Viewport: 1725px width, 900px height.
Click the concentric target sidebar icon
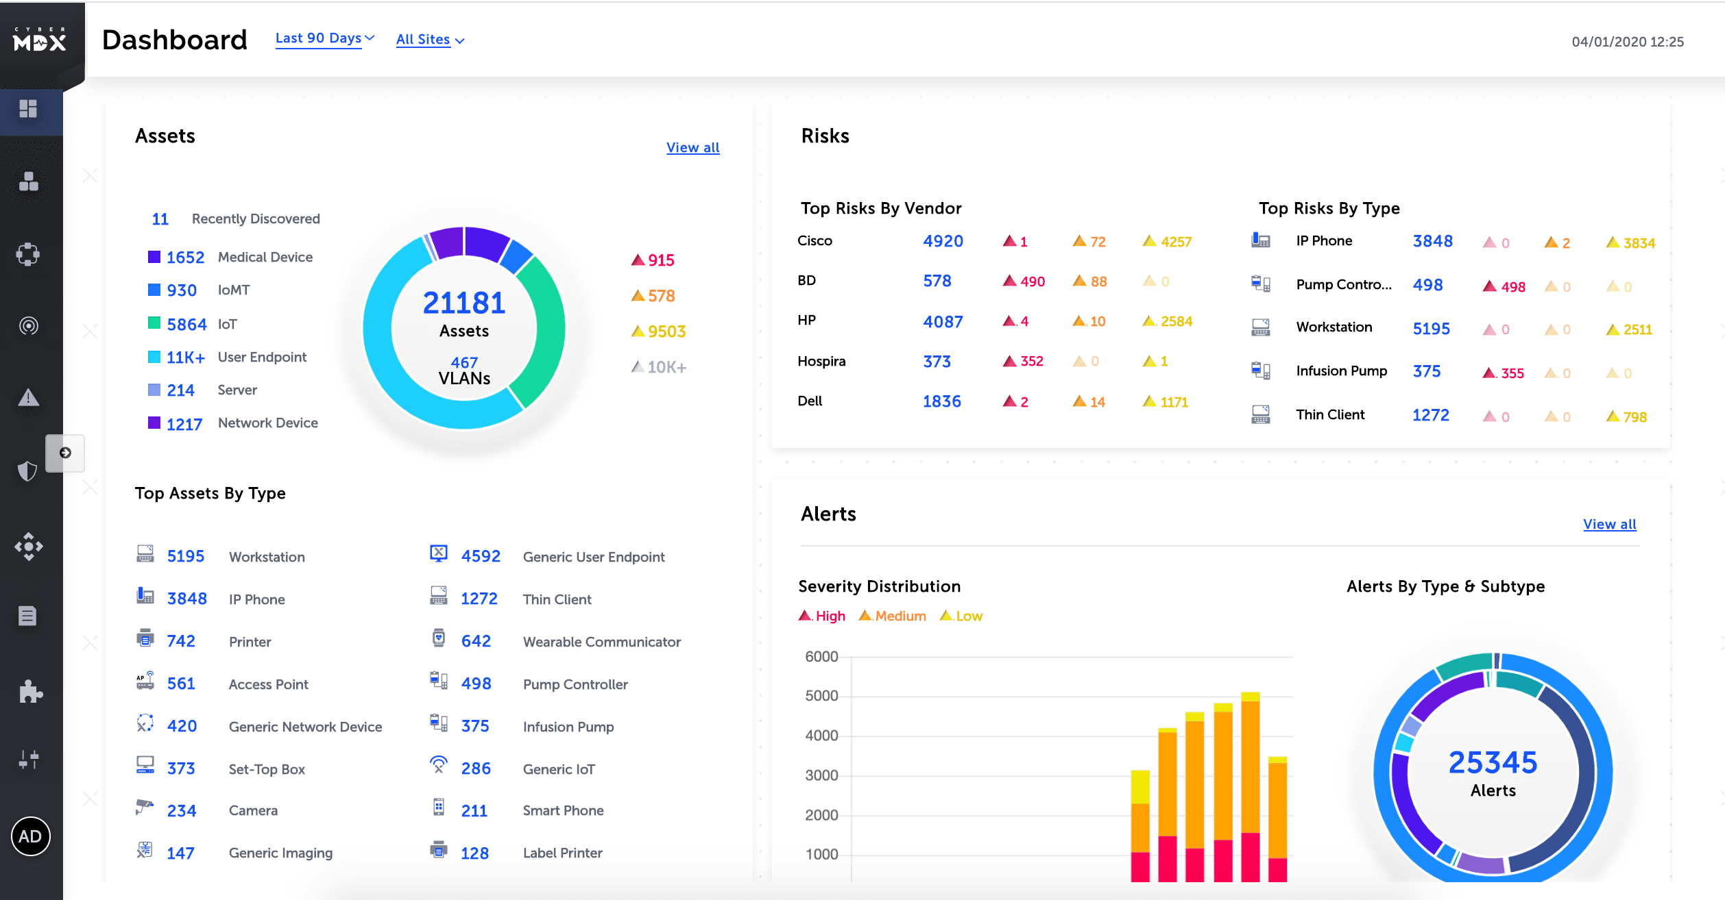pos(28,326)
